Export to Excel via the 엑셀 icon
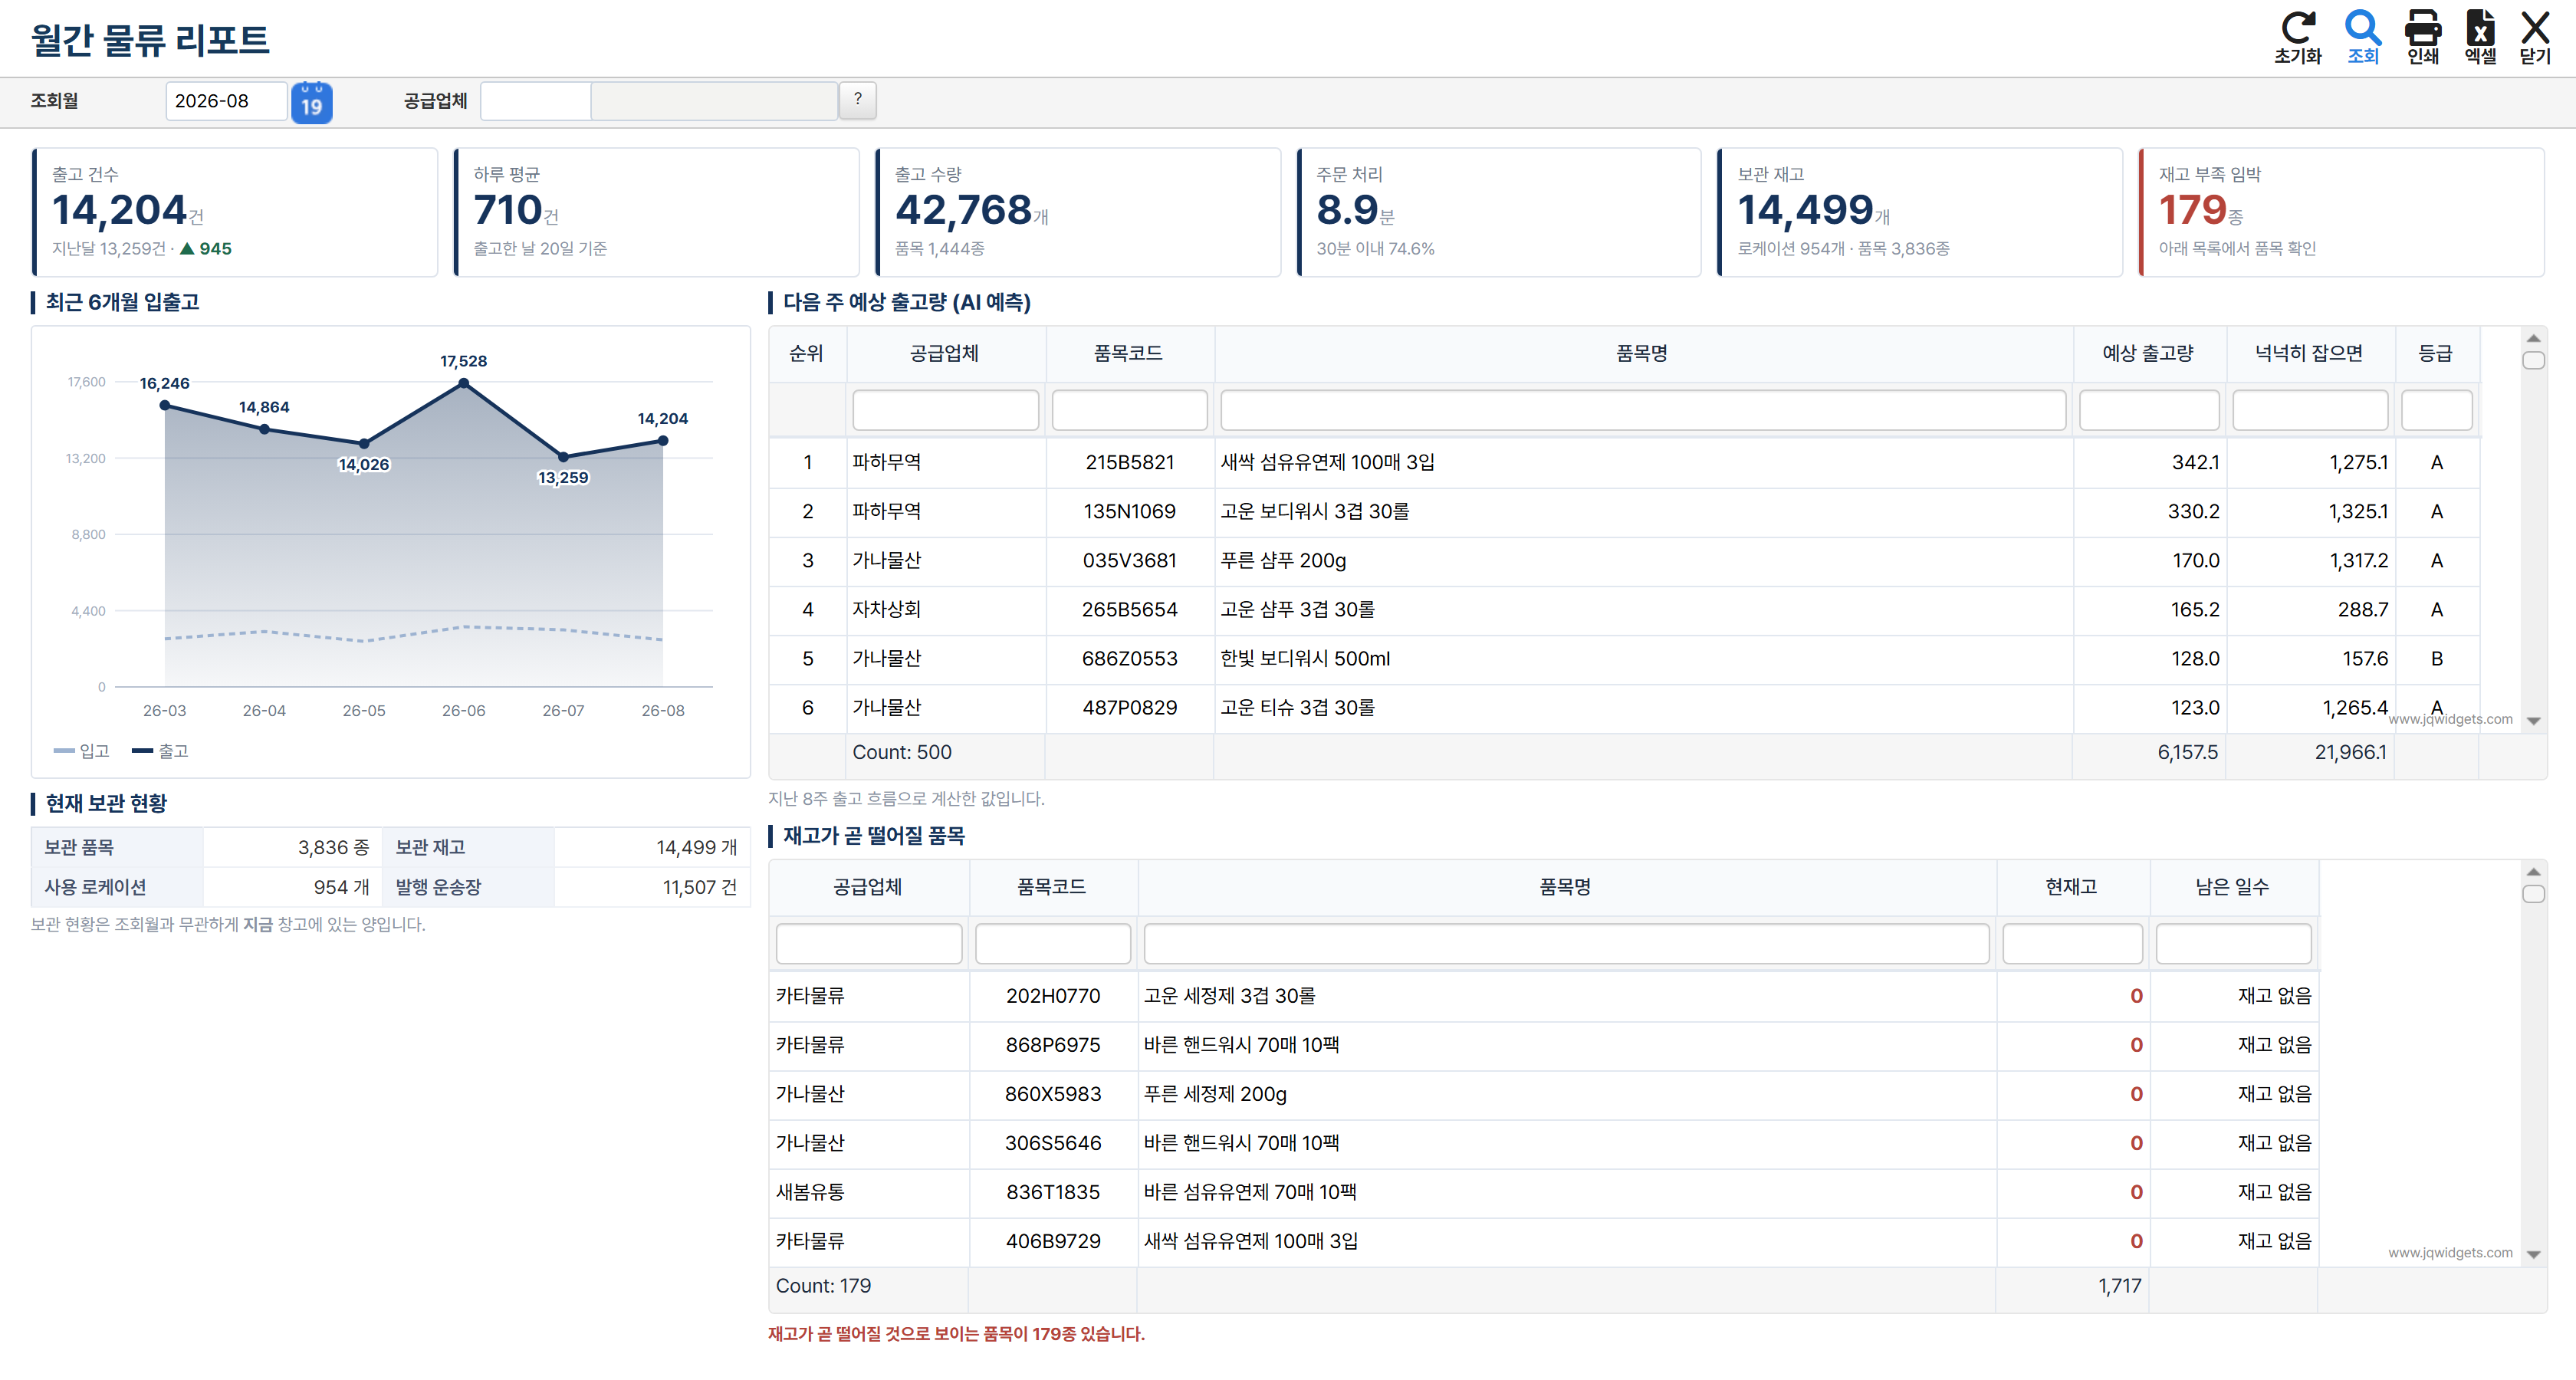Screen dimensions: 2576x1380 click(x=2480, y=38)
